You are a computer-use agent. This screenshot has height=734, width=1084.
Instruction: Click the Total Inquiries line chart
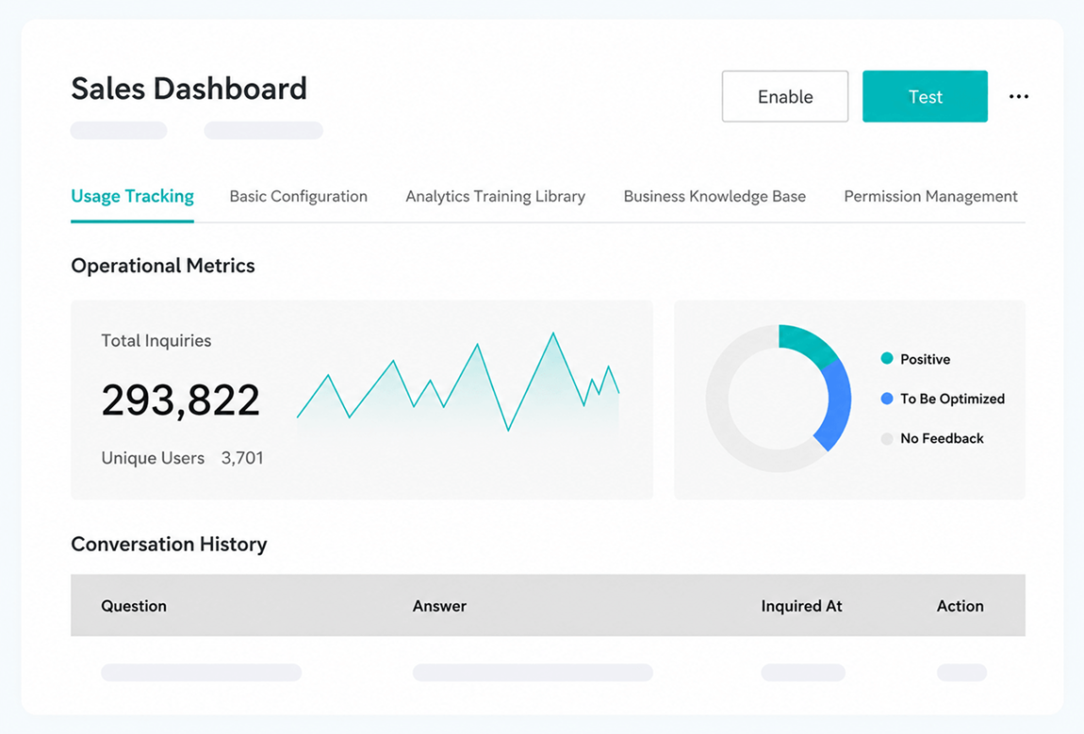pyautogui.click(x=458, y=383)
